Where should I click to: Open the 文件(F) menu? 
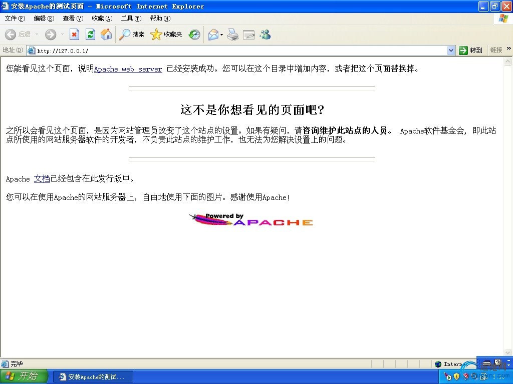15,18
